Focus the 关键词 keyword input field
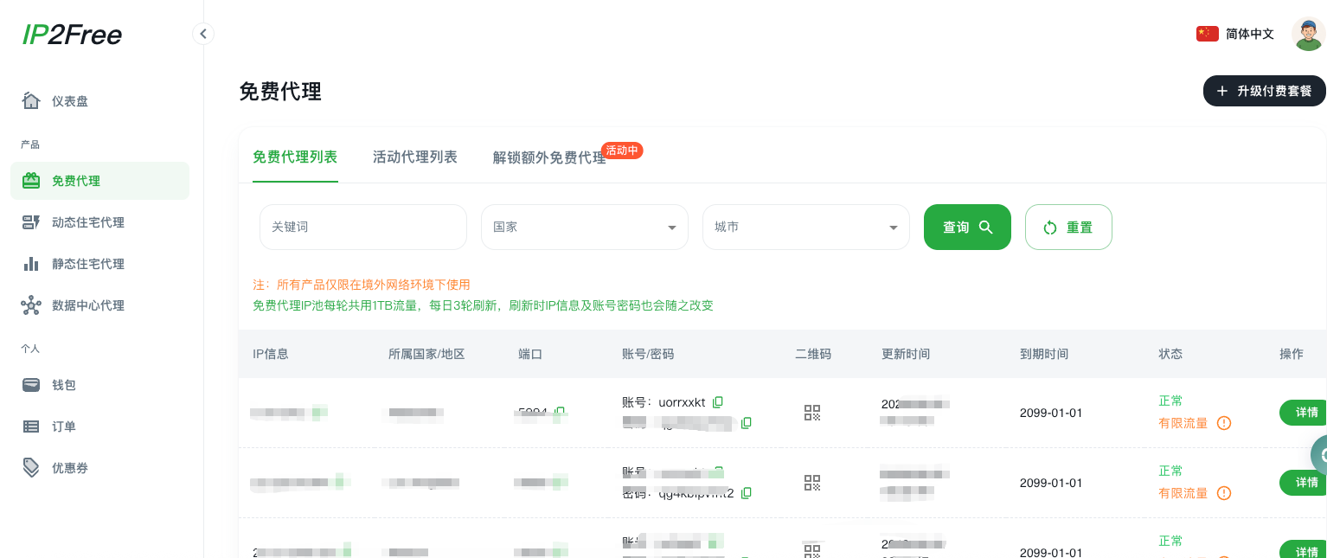Image resolution: width=1327 pixels, height=558 pixels. (362, 228)
